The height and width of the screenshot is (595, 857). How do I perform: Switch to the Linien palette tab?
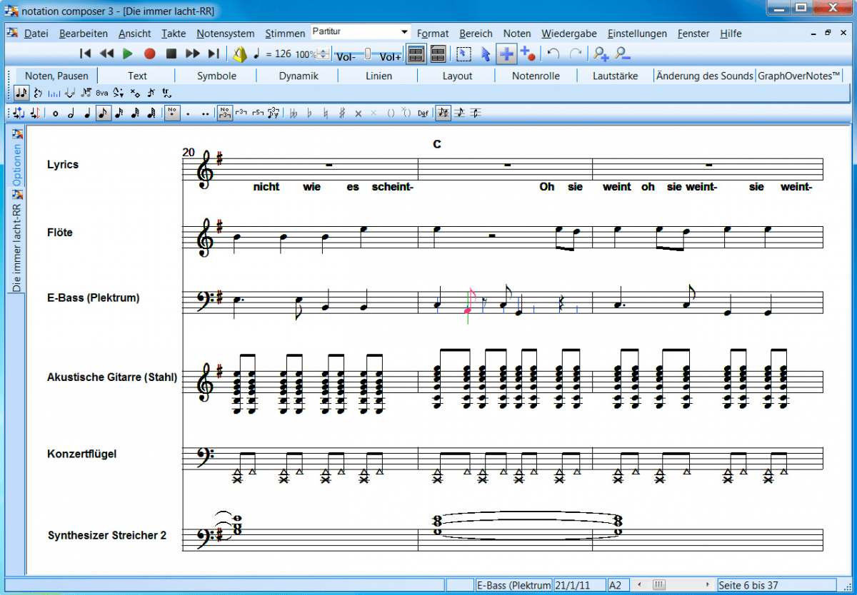pyautogui.click(x=379, y=76)
